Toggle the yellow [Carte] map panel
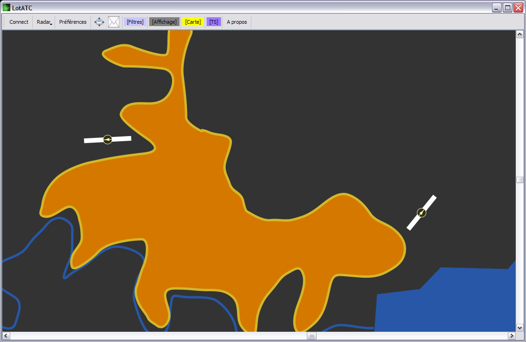The image size is (526, 342). 193,22
